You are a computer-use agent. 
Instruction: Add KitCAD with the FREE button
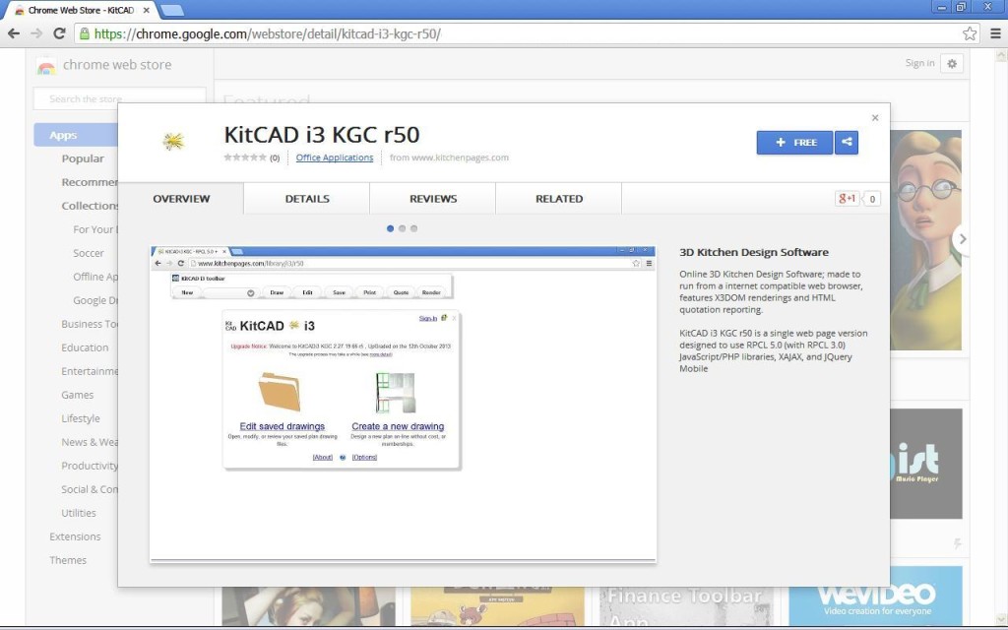pos(794,142)
